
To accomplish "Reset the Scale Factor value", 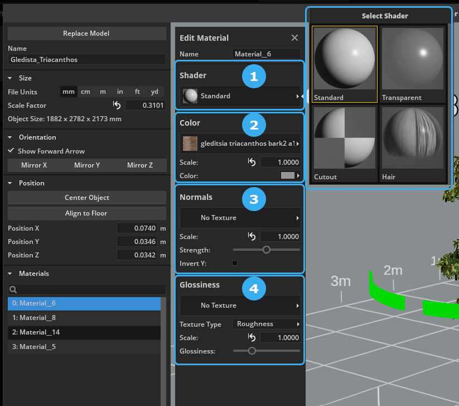I will tap(117, 105).
